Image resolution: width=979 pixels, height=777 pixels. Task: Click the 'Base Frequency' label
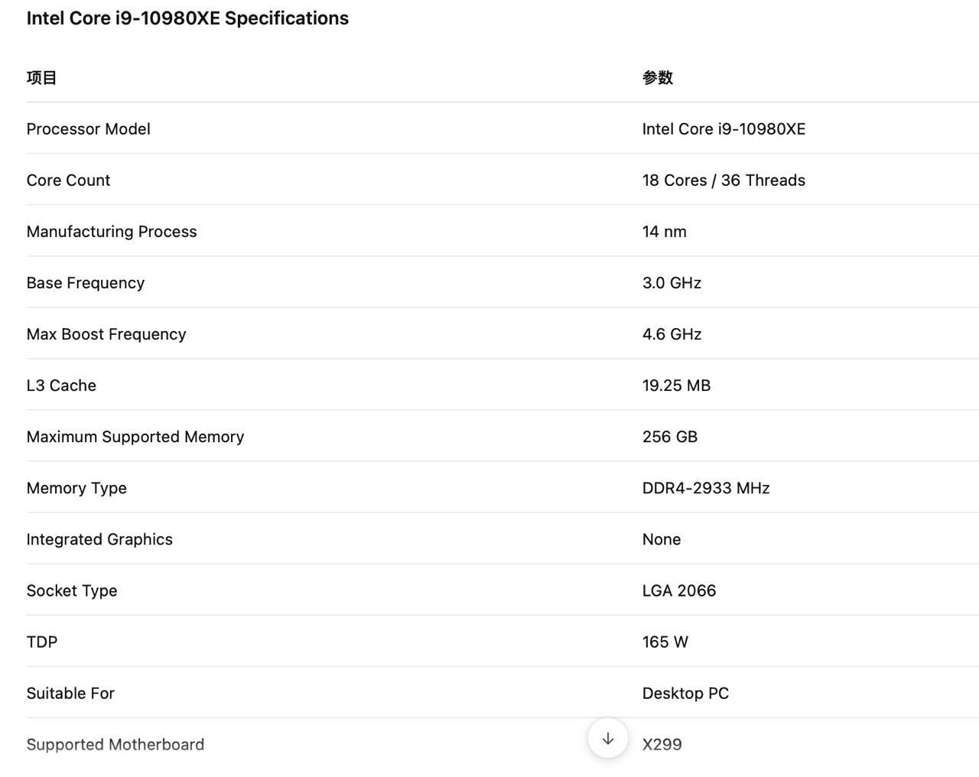point(86,282)
